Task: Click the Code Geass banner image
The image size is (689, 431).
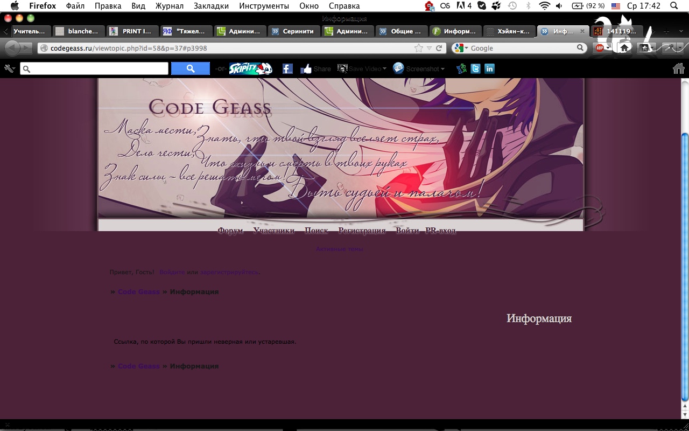Action: (341, 148)
